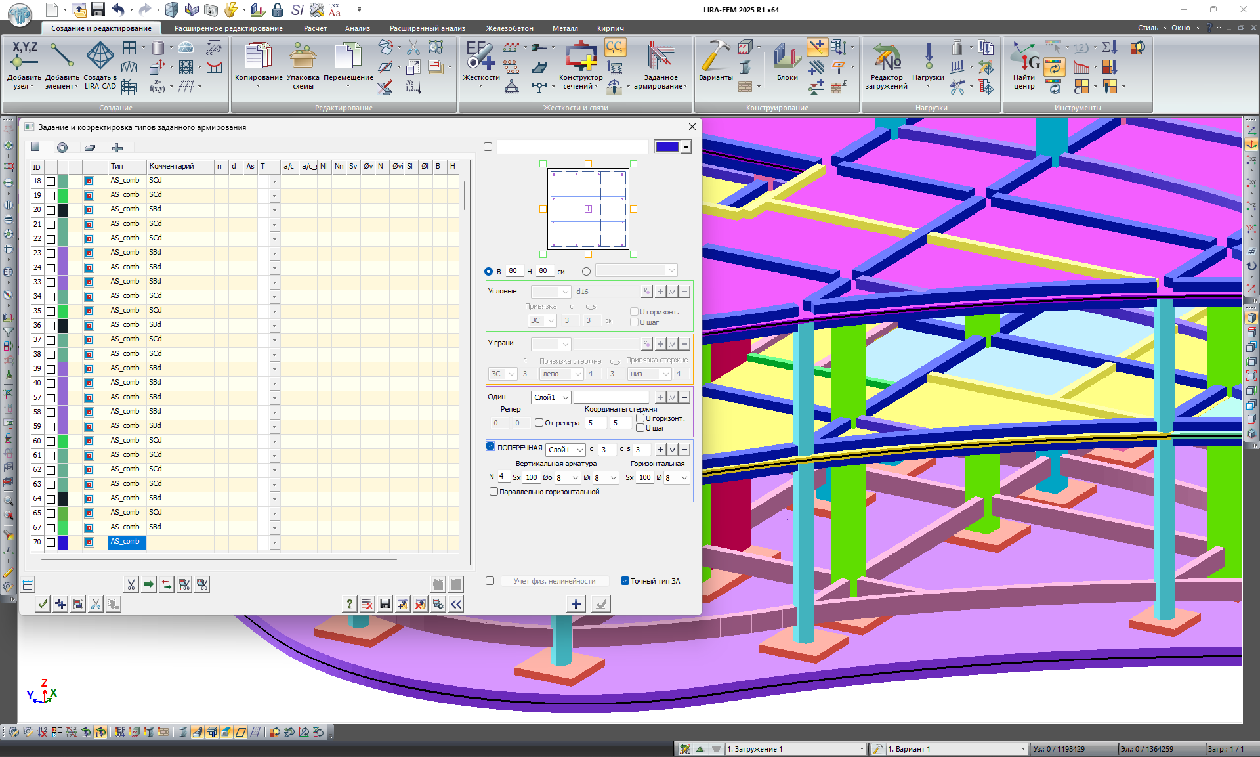Click the blue color swatch

(x=667, y=147)
